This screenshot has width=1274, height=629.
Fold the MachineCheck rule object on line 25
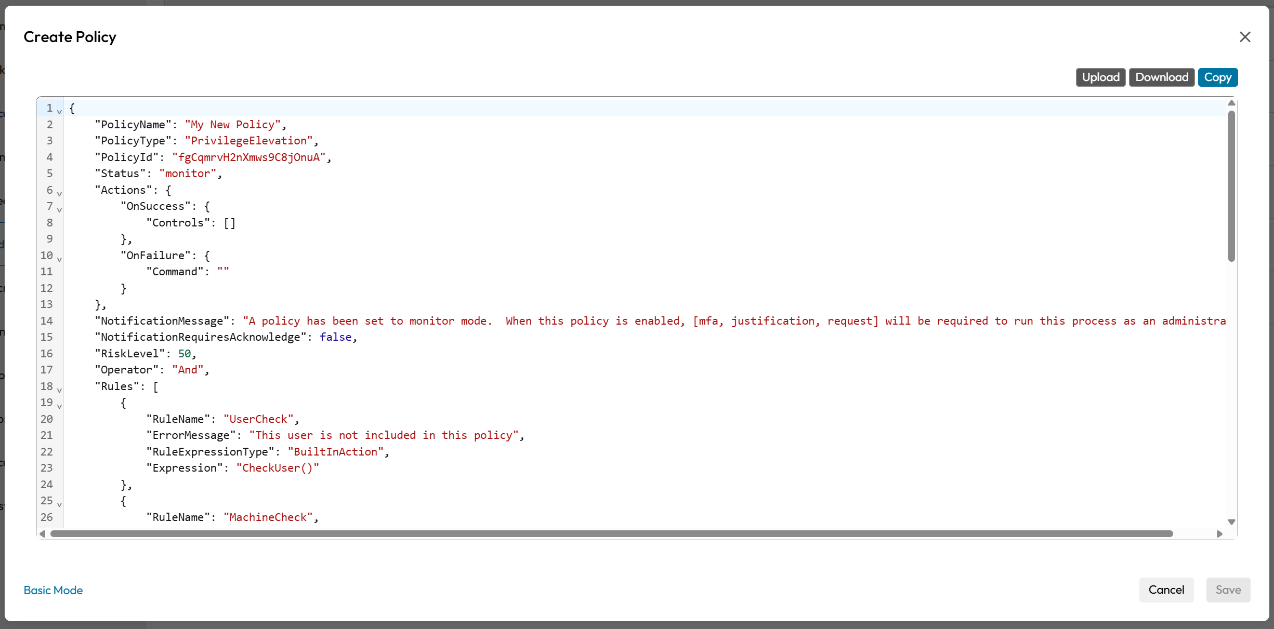pos(59,504)
